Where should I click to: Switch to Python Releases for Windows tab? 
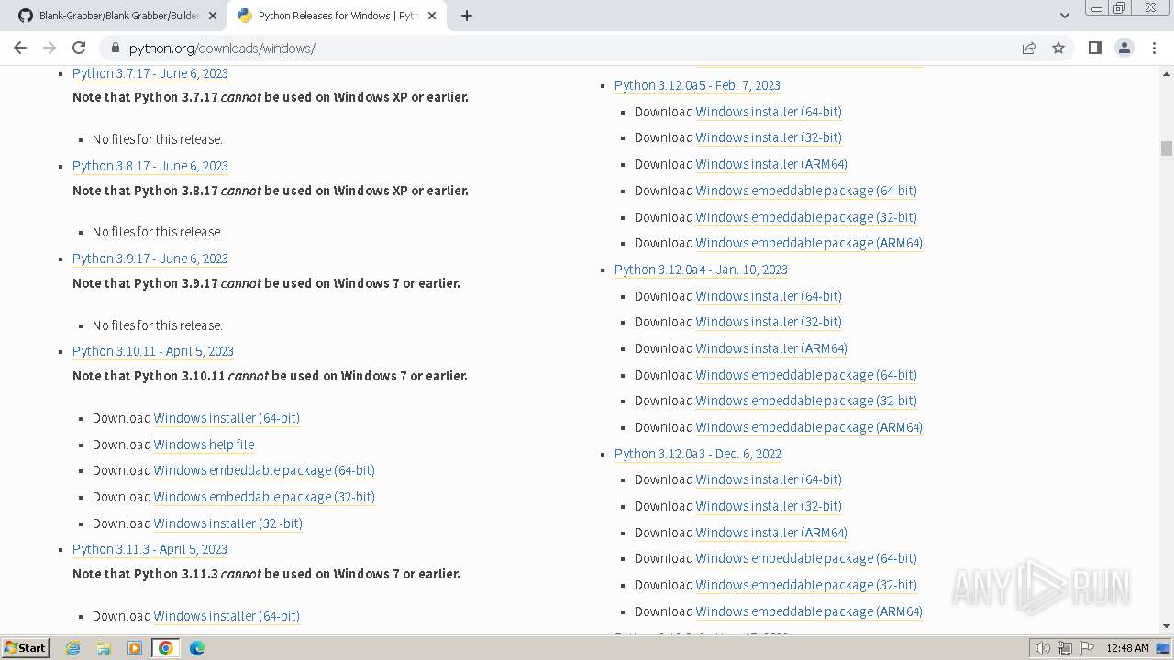pos(336,16)
